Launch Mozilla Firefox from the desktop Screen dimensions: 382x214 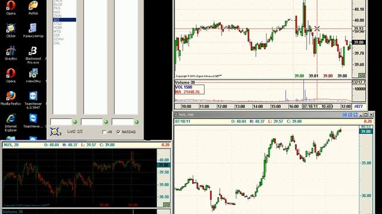click(x=11, y=98)
